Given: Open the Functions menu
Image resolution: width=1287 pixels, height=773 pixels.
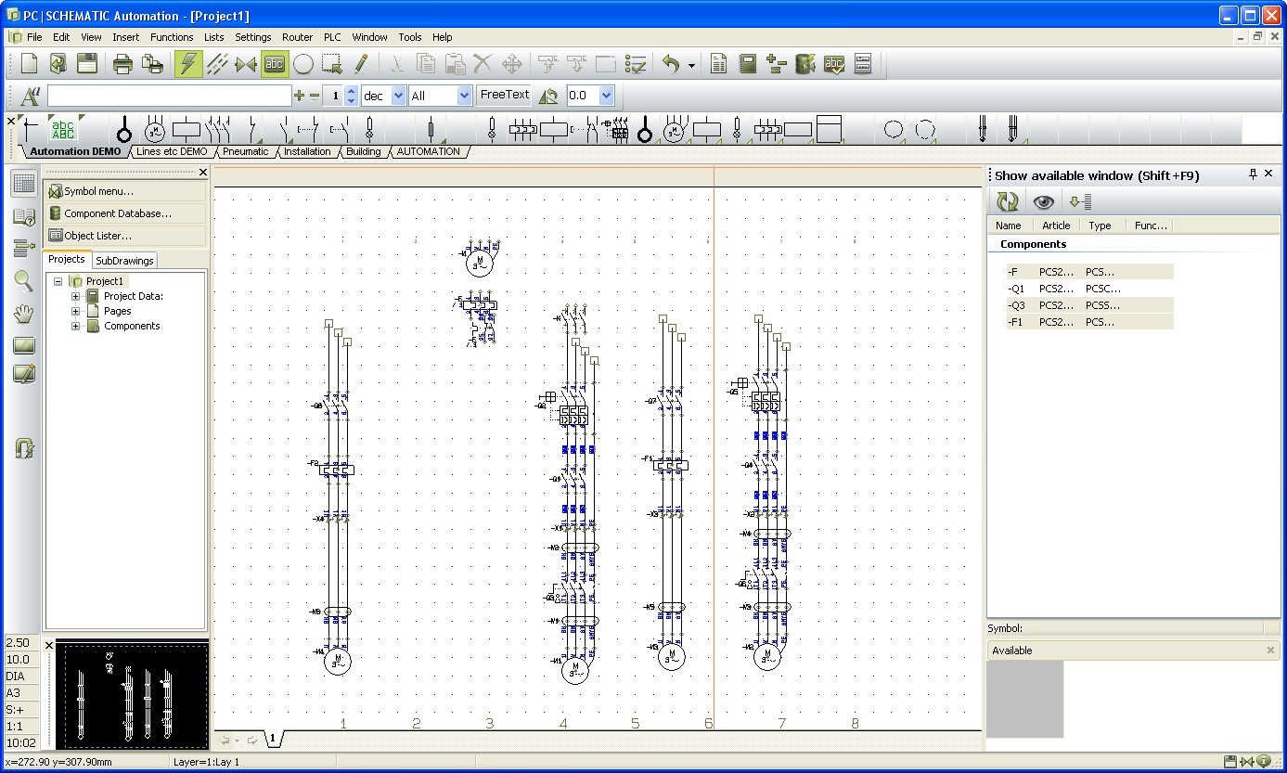Looking at the screenshot, I should tap(172, 37).
